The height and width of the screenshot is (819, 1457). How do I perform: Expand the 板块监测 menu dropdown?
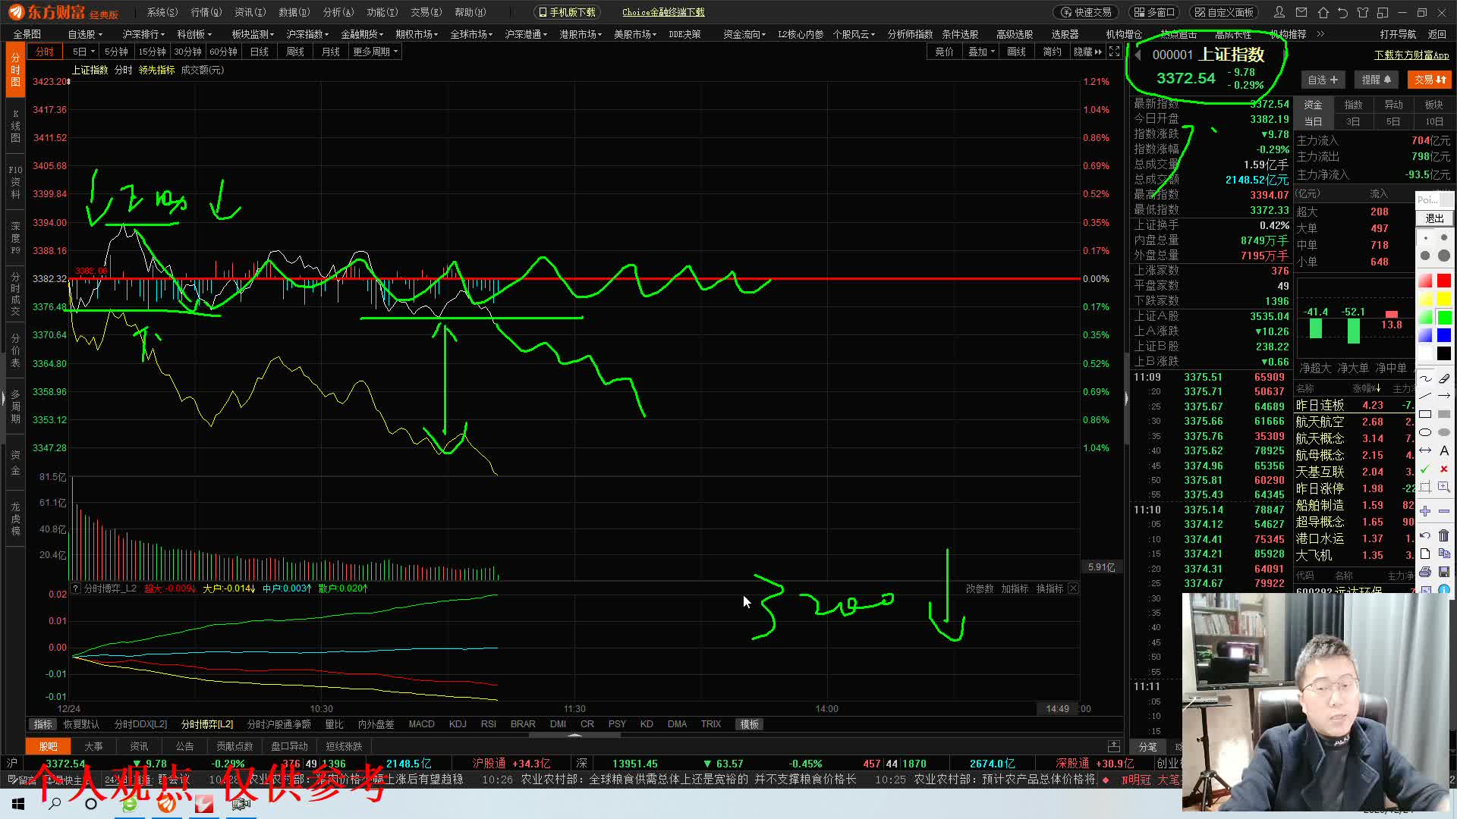[x=252, y=34]
